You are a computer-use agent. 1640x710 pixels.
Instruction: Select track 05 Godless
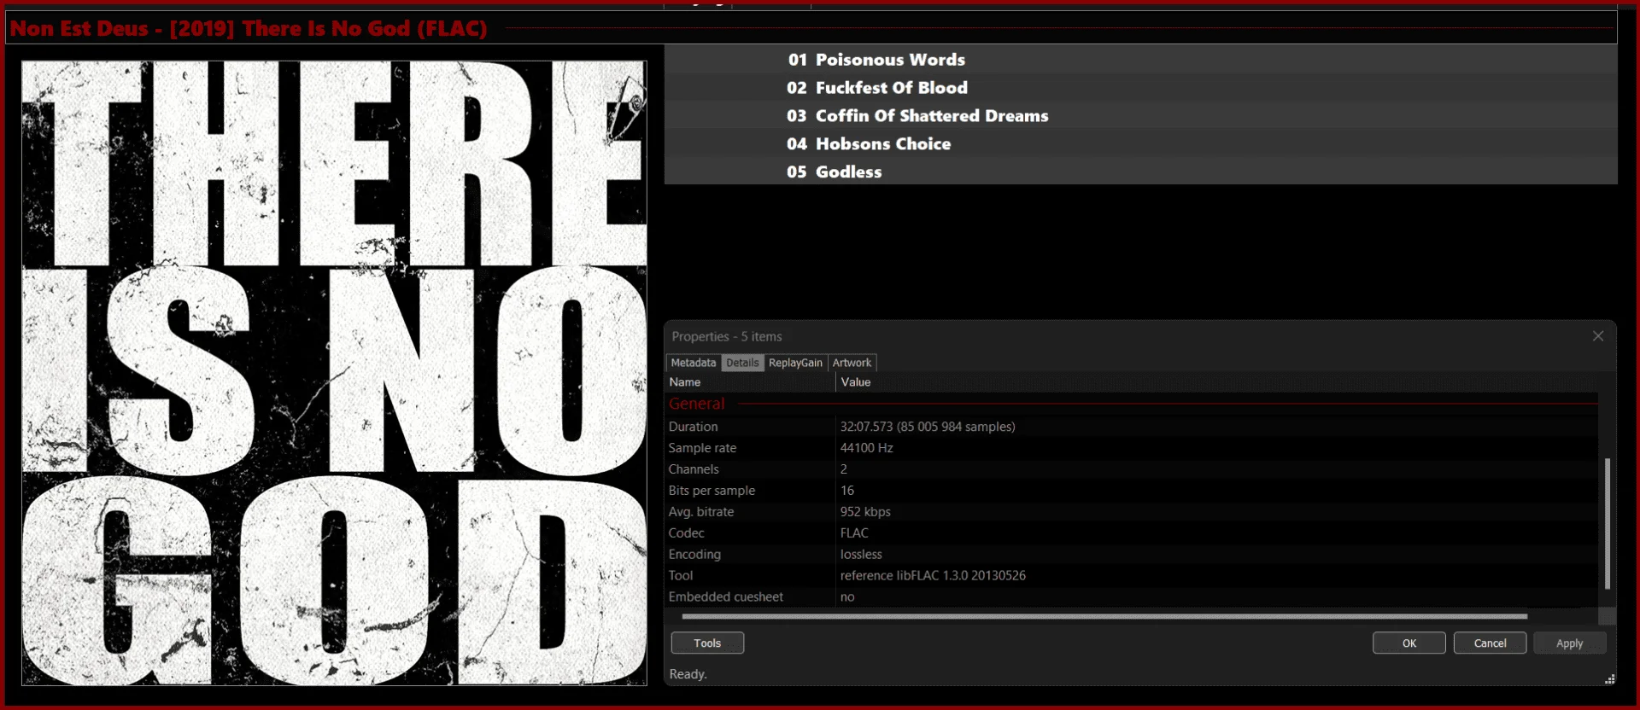tap(1140, 172)
